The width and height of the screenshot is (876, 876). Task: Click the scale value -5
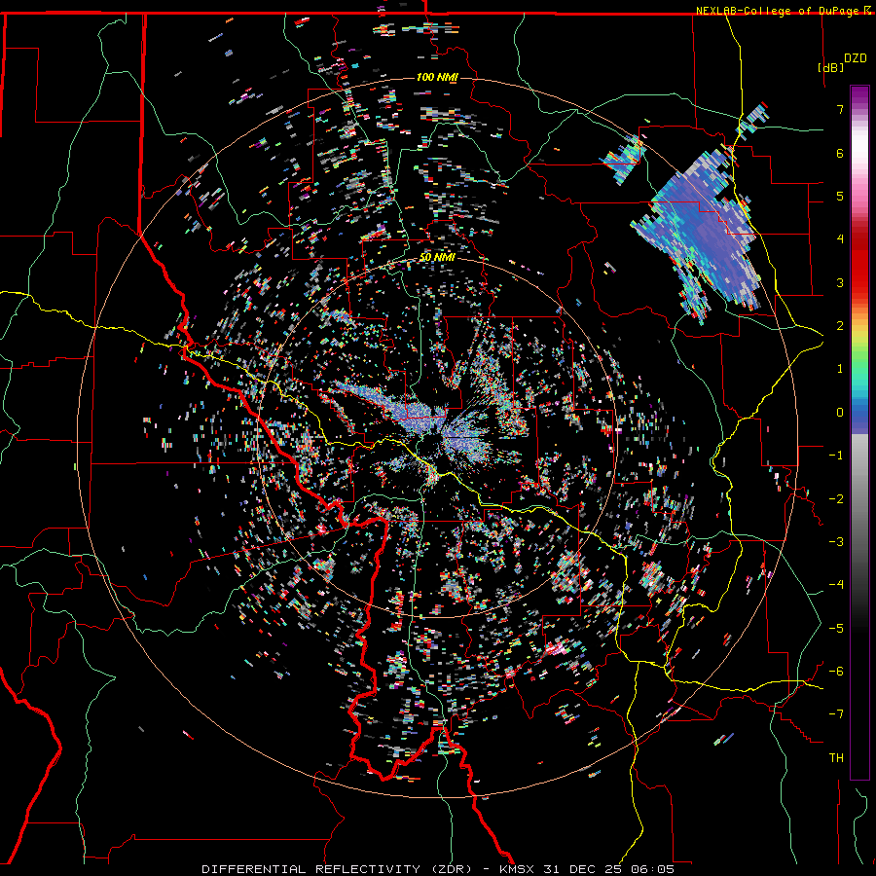(836, 629)
